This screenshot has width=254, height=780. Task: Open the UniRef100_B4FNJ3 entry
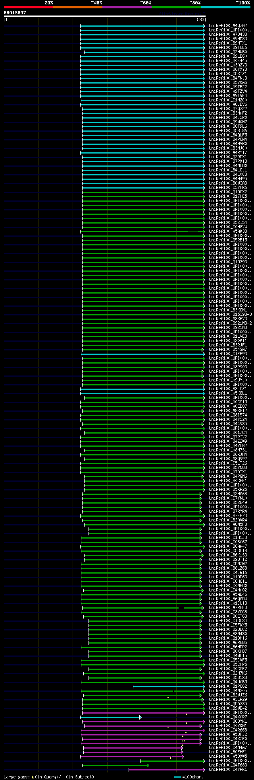228,78
